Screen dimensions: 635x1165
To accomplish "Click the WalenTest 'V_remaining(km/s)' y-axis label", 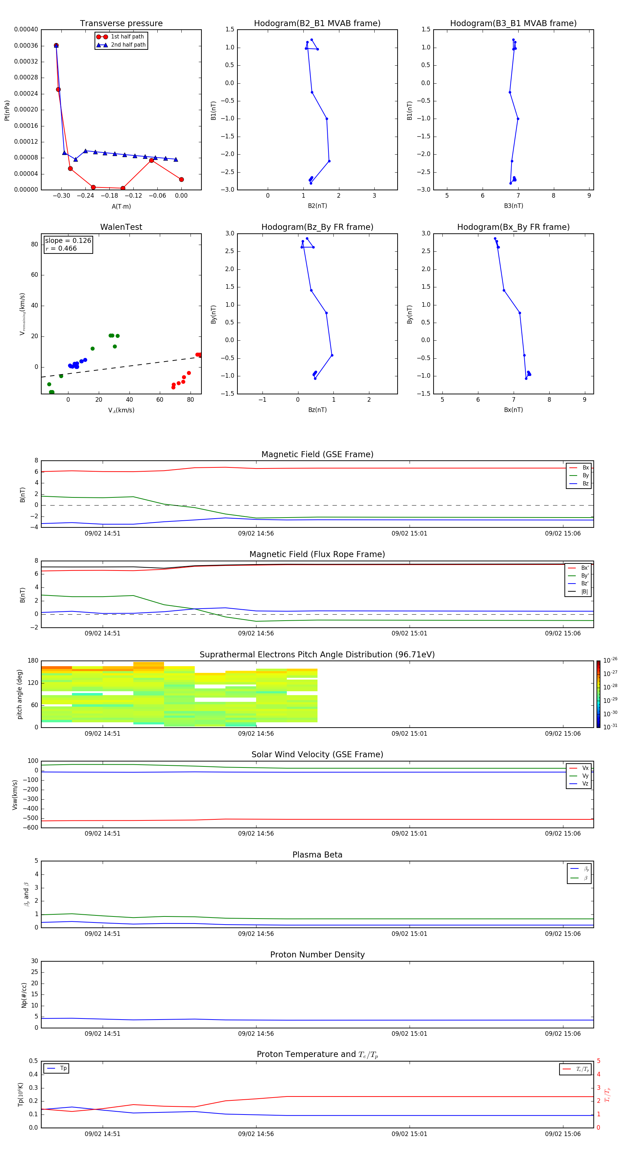I will 22,314.
